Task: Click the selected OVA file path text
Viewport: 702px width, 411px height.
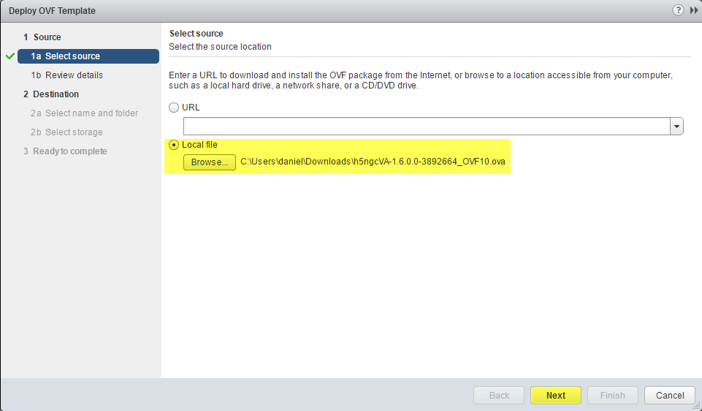Action: [373, 162]
